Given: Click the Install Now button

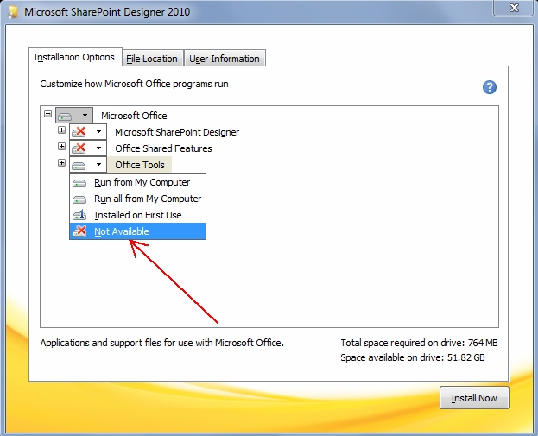Looking at the screenshot, I should pos(474,398).
